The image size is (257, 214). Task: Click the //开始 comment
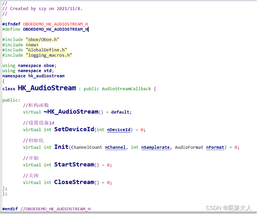(31, 158)
